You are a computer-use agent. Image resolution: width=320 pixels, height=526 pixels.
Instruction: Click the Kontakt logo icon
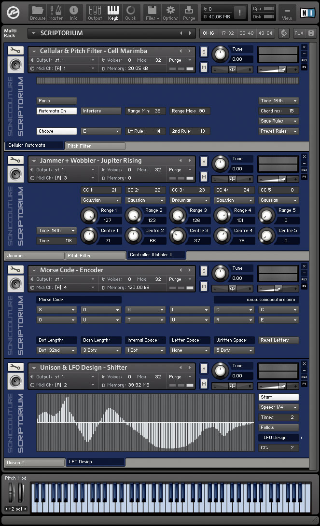(x=13, y=13)
